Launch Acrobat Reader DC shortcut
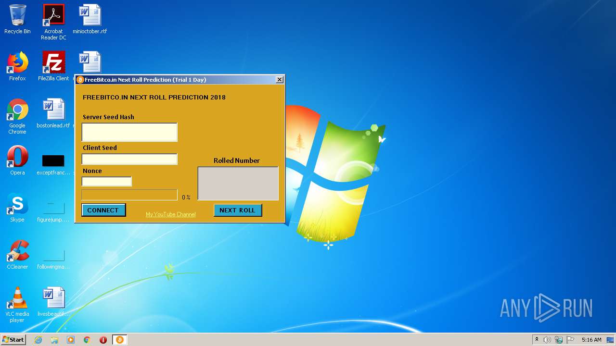Screen dimensions: 616x346 [53, 22]
